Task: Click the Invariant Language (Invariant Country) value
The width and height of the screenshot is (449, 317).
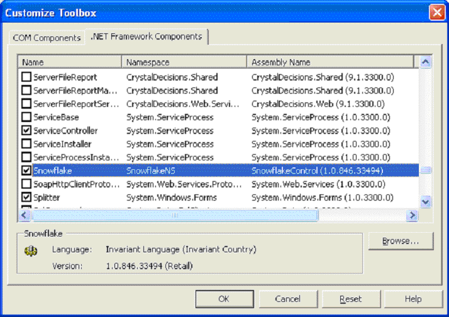Action: coord(181,250)
